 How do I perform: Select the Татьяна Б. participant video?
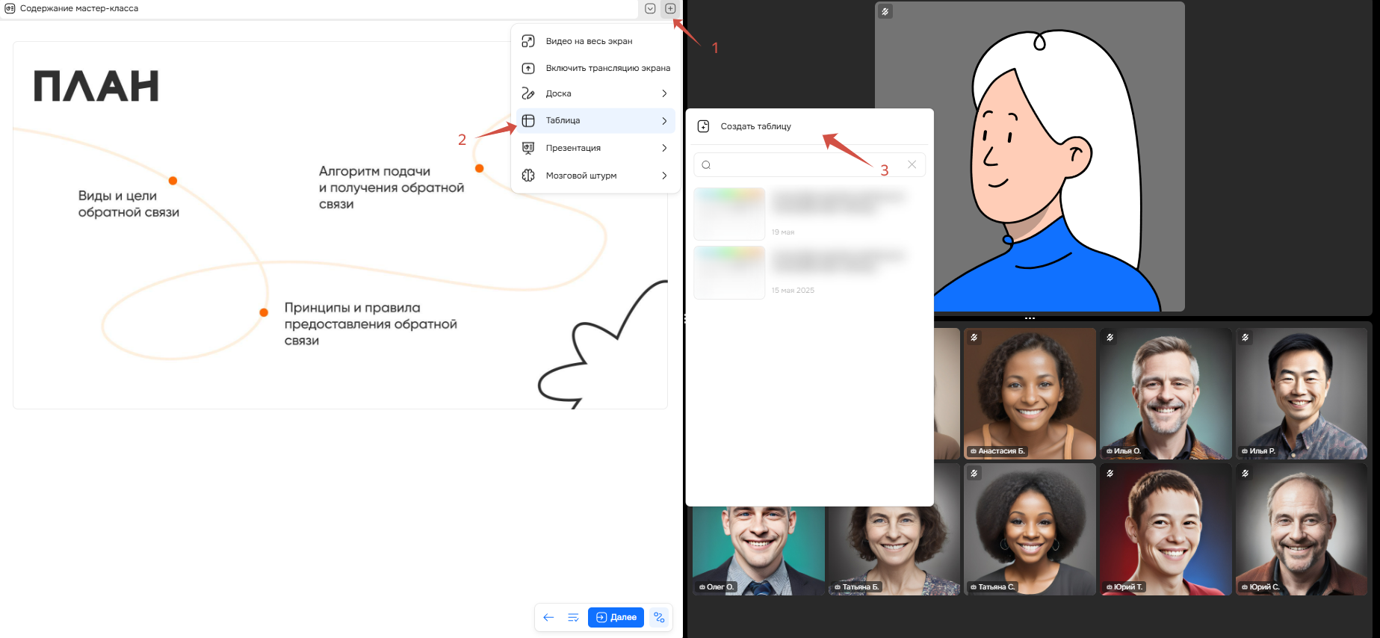click(894, 551)
